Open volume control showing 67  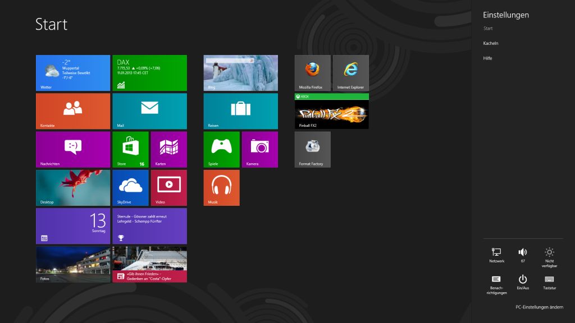[x=523, y=255]
